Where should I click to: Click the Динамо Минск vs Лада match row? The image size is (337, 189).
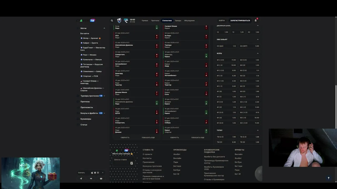(136, 92)
